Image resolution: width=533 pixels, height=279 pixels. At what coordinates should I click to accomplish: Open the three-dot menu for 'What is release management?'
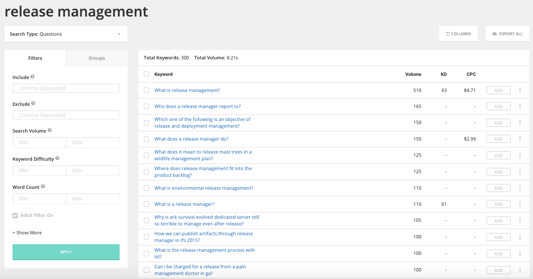pos(520,90)
